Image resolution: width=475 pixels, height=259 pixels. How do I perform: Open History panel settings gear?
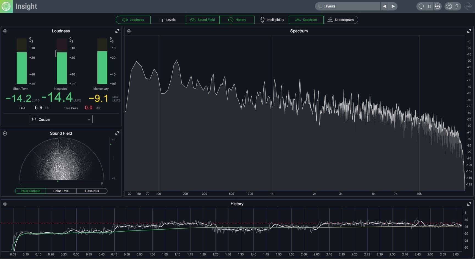pyautogui.click(x=5, y=204)
